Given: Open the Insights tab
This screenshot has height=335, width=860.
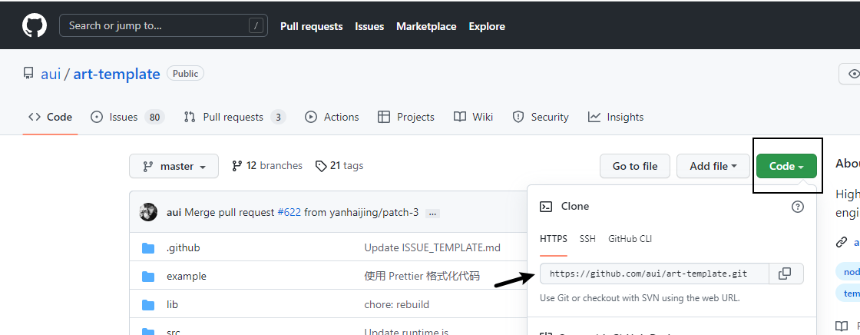Looking at the screenshot, I should 615,117.
